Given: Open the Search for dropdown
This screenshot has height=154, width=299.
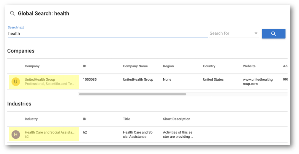Looking at the screenshot, I should coord(234,33).
